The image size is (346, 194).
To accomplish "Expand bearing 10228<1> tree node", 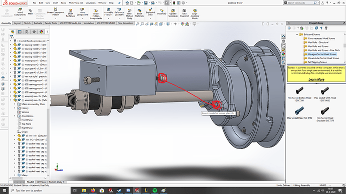I will coord(11,44).
